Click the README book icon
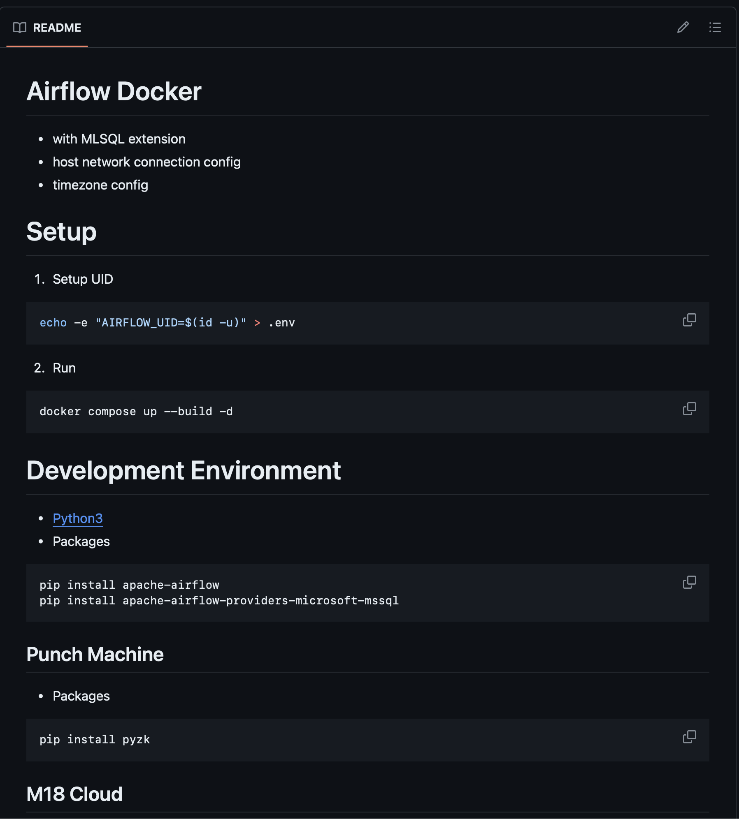The height and width of the screenshot is (819, 739). point(20,28)
